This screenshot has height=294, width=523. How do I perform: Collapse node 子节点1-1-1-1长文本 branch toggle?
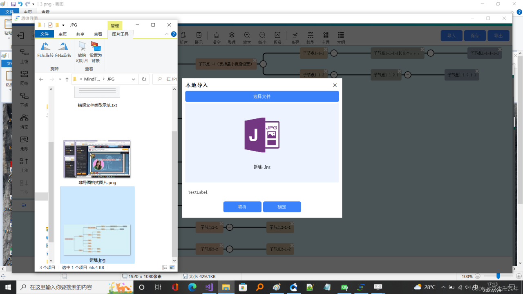[x=431, y=53]
